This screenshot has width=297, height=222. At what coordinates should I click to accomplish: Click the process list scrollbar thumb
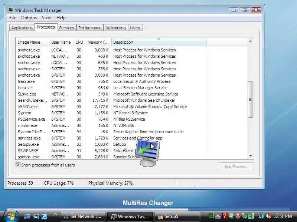250,100
